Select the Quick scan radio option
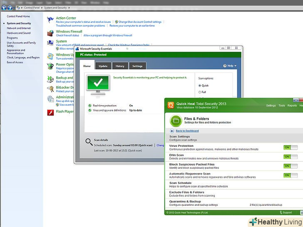 click(x=200, y=86)
